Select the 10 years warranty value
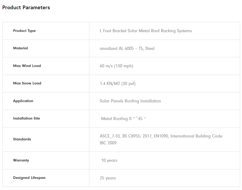This screenshot has height=190, width=242. 109,160
